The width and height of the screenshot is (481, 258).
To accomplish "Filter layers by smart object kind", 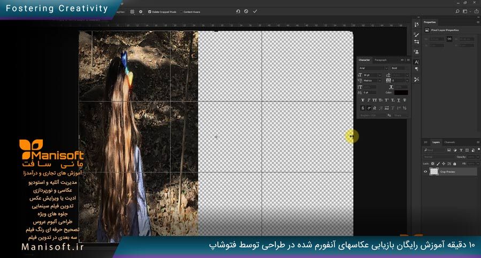I will tap(473, 150).
